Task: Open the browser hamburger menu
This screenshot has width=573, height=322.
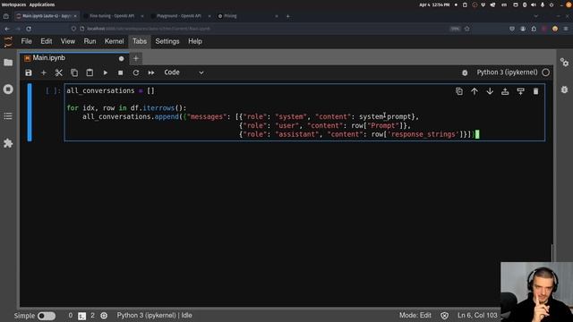Action: [x=566, y=29]
